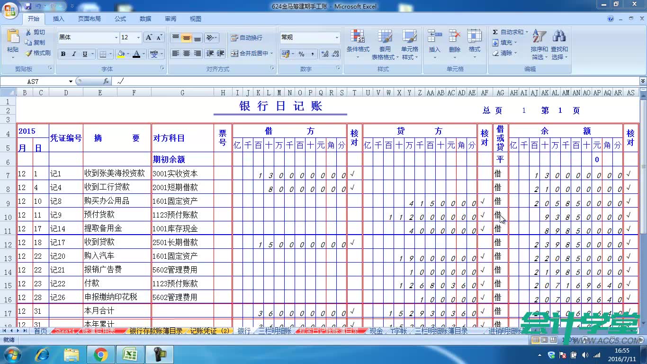647x364 pixels.
Task: Click the Delete cells (删除) icon
Action: pos(455,36)
